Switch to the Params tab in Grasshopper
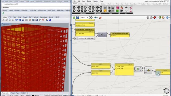 pos(75,4)
